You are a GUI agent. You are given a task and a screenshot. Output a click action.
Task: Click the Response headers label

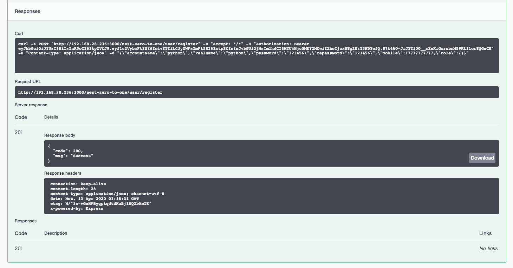63,173
